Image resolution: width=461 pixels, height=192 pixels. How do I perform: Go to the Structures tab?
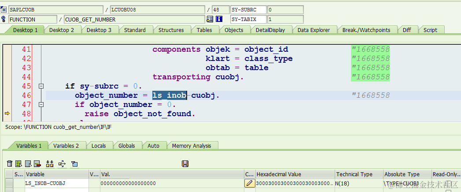coord(171,30)
